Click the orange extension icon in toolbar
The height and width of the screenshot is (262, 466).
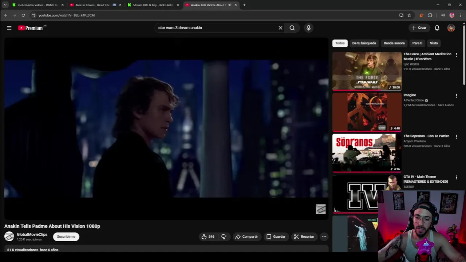tap(421, 15)
